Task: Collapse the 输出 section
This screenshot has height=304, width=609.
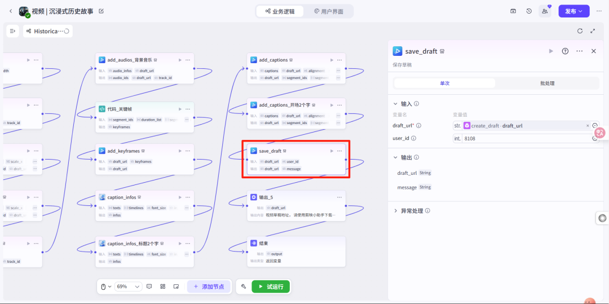Action: click(x=395, y=157)
